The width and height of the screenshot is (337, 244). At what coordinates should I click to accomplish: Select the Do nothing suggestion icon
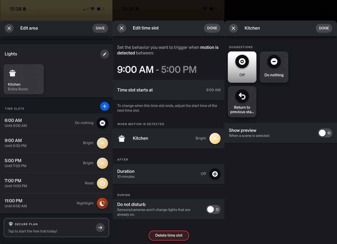click(x=274, y=61)
